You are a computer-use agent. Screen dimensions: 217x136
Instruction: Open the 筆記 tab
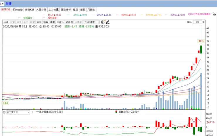pyautogui.click(x=83, y=10)
